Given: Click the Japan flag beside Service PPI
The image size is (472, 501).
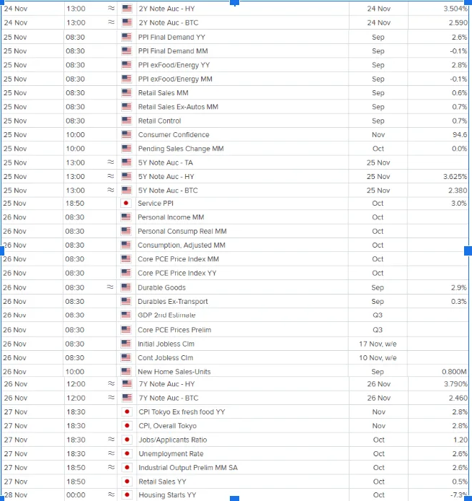Looking at the screenshot, I should tap(126, 203).
